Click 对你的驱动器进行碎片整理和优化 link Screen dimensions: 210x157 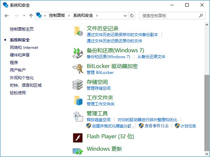147,120
